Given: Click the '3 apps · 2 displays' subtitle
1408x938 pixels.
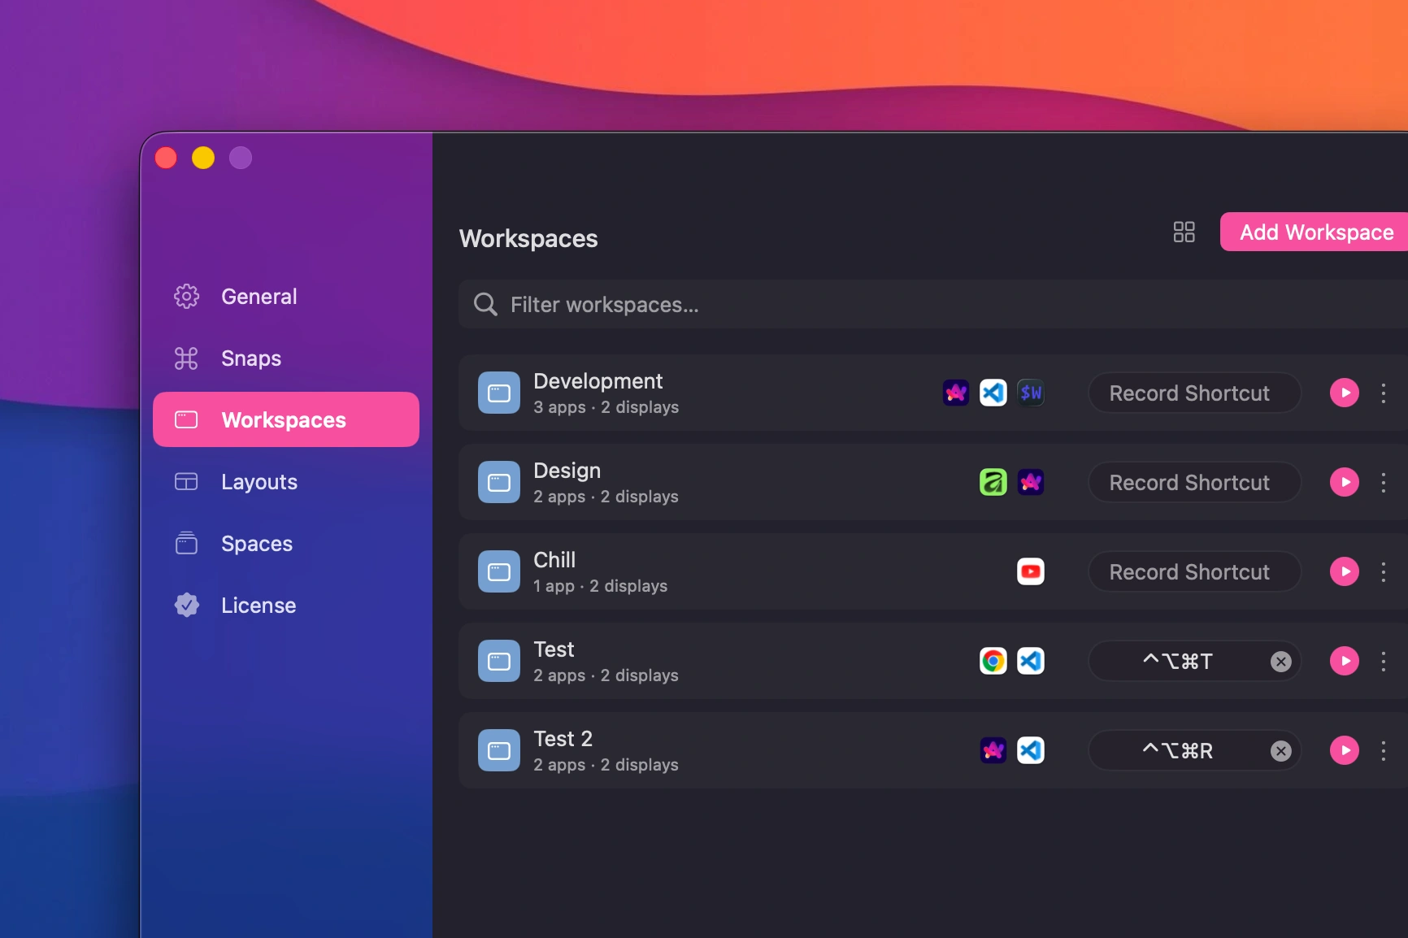Looking at the screenshot, I should (606, 407).
